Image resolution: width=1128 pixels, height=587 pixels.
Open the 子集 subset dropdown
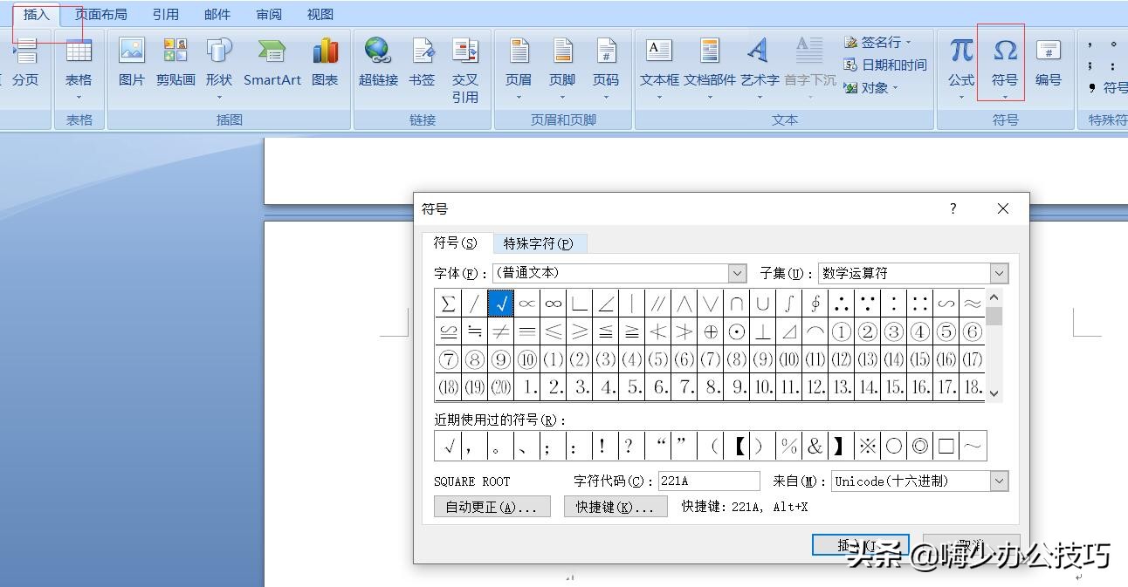tap(998, 273)
